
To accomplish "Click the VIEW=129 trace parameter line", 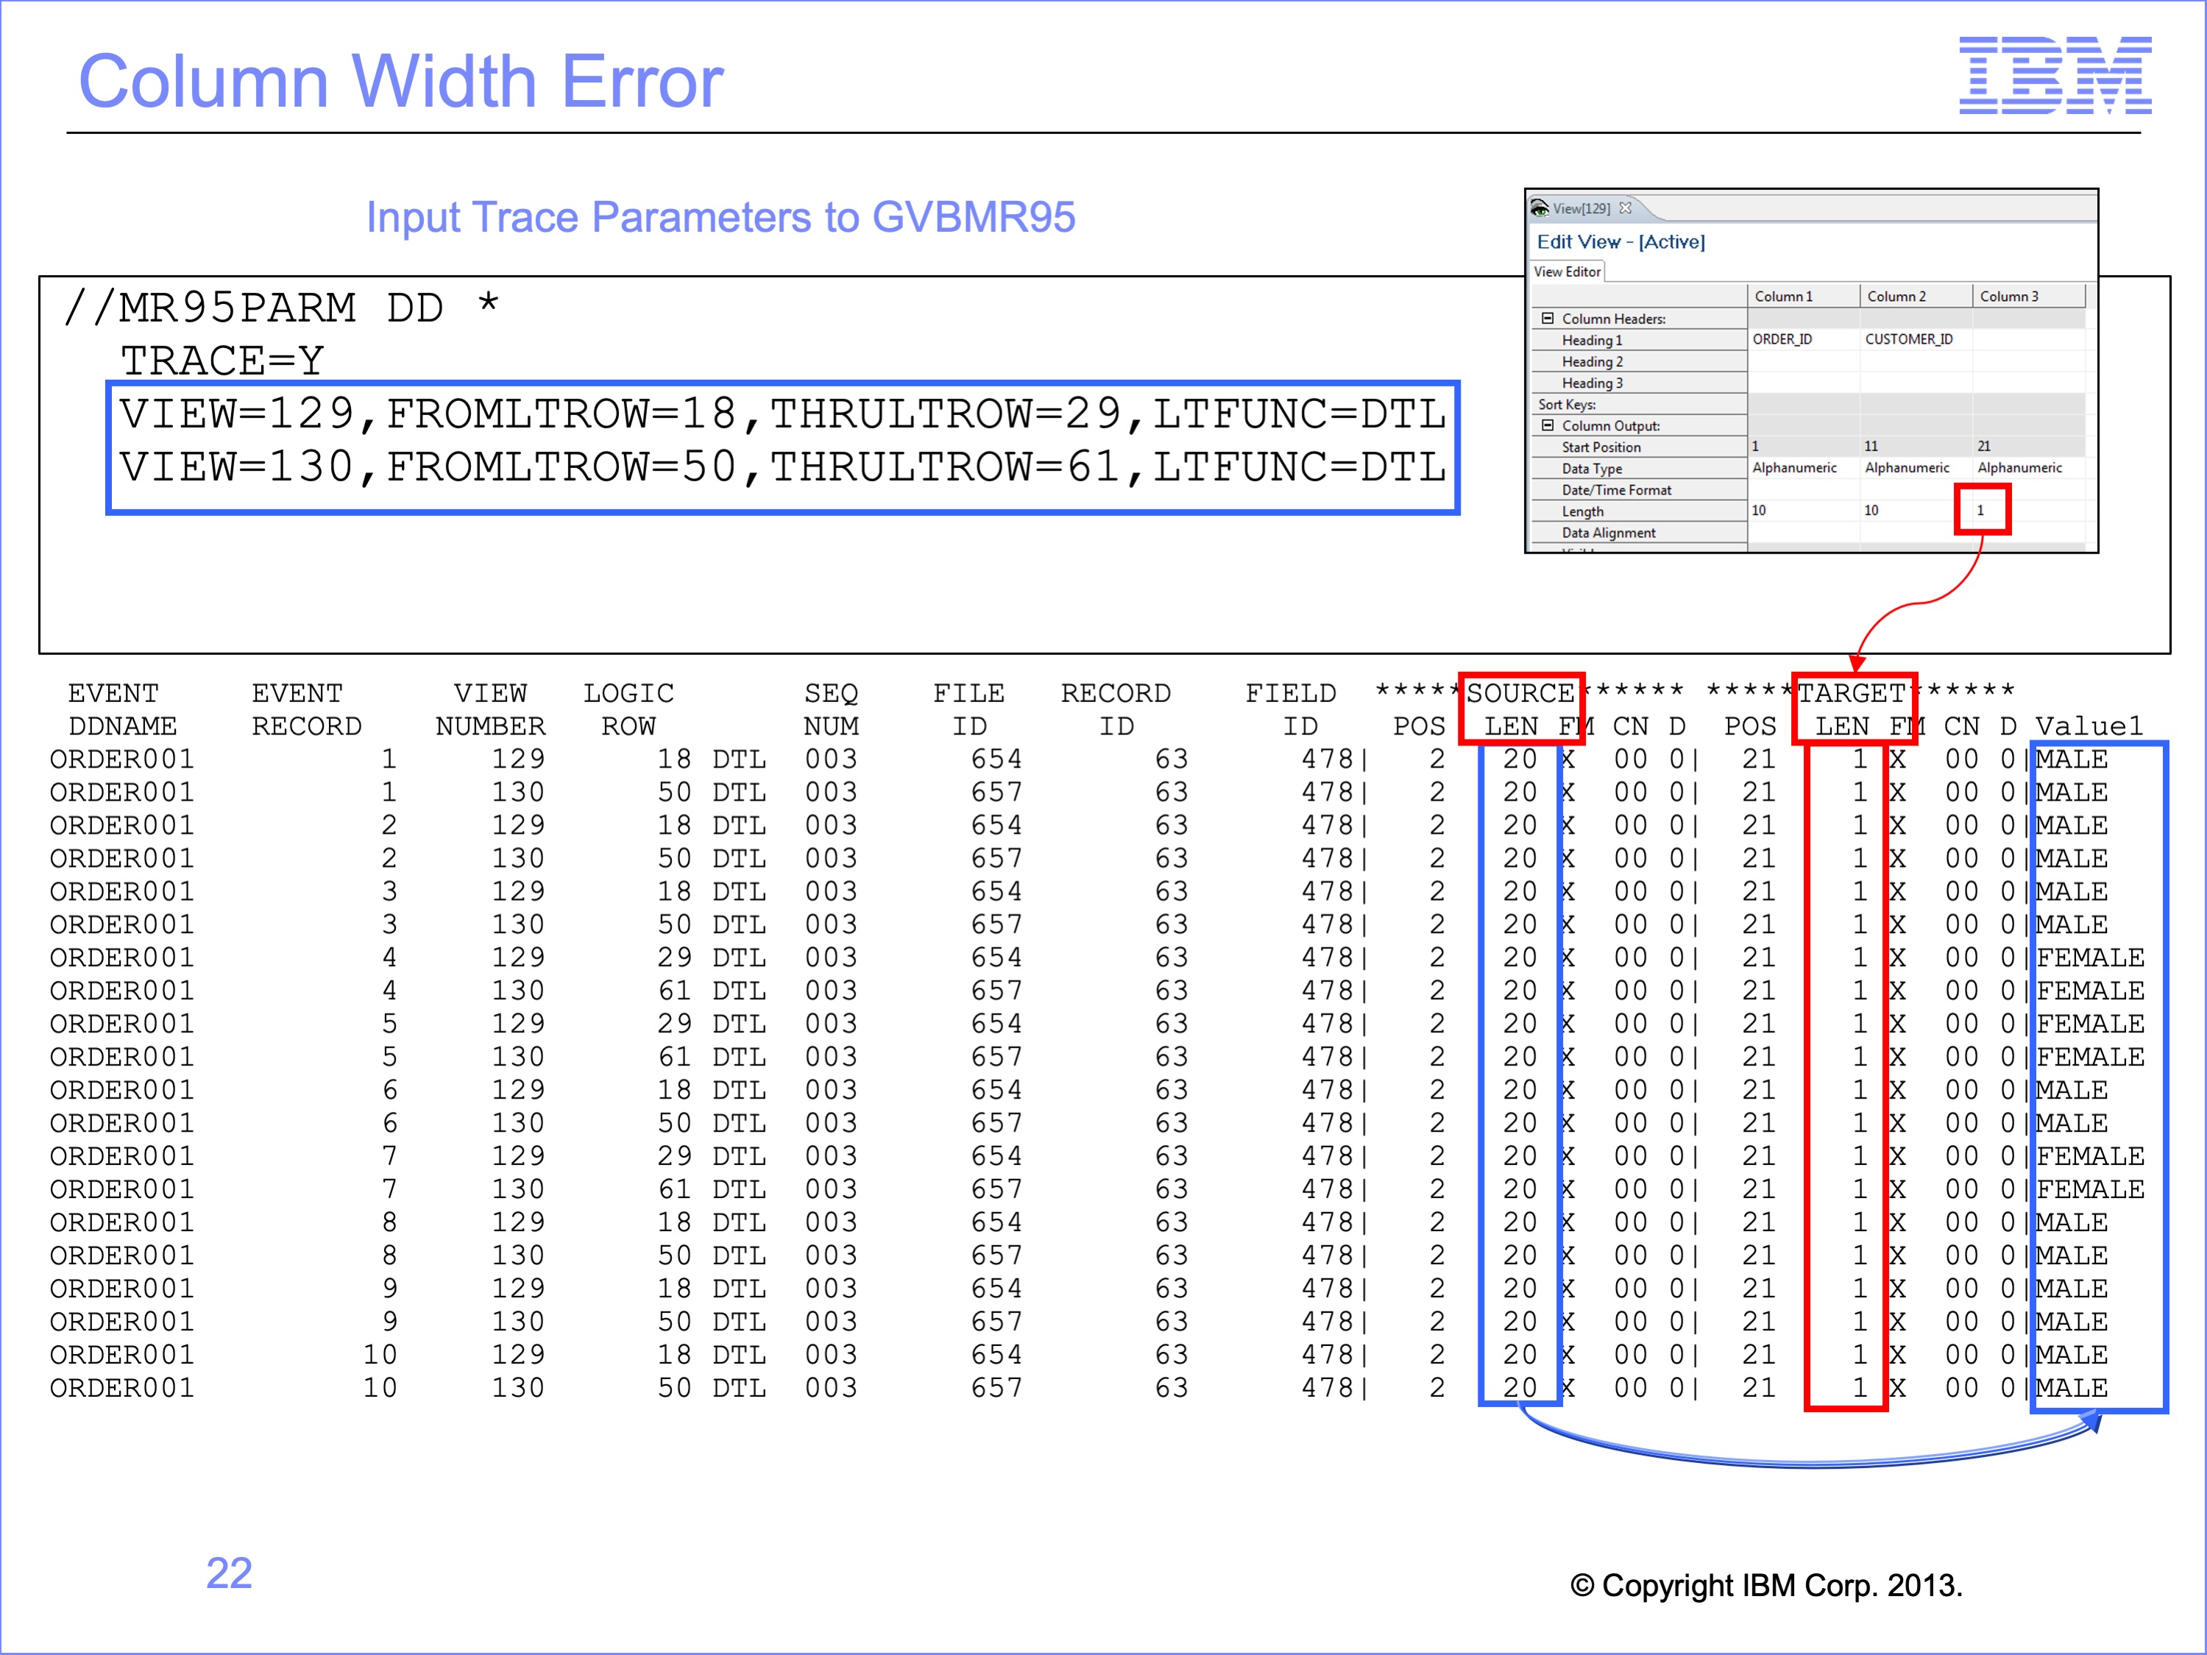I will point(782,414).
